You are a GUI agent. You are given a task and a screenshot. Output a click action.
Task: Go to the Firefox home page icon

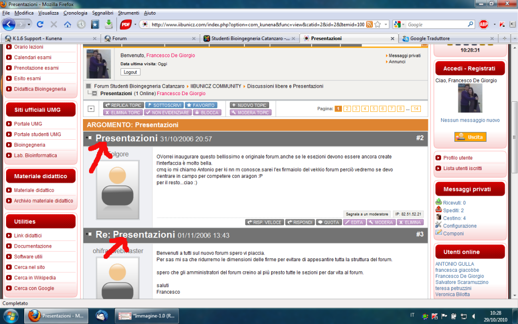tap(67, 24)
